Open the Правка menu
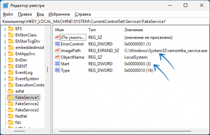Viewport: 210px width, 135px height. click(25, 14)
